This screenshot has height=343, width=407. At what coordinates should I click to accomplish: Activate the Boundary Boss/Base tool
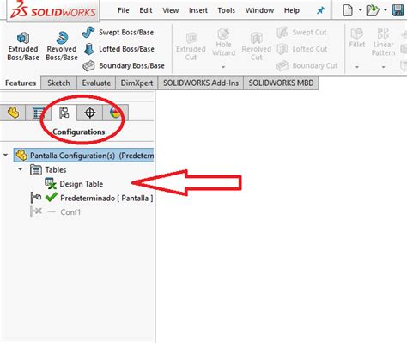pyautogui.click(x=124, y=65)
